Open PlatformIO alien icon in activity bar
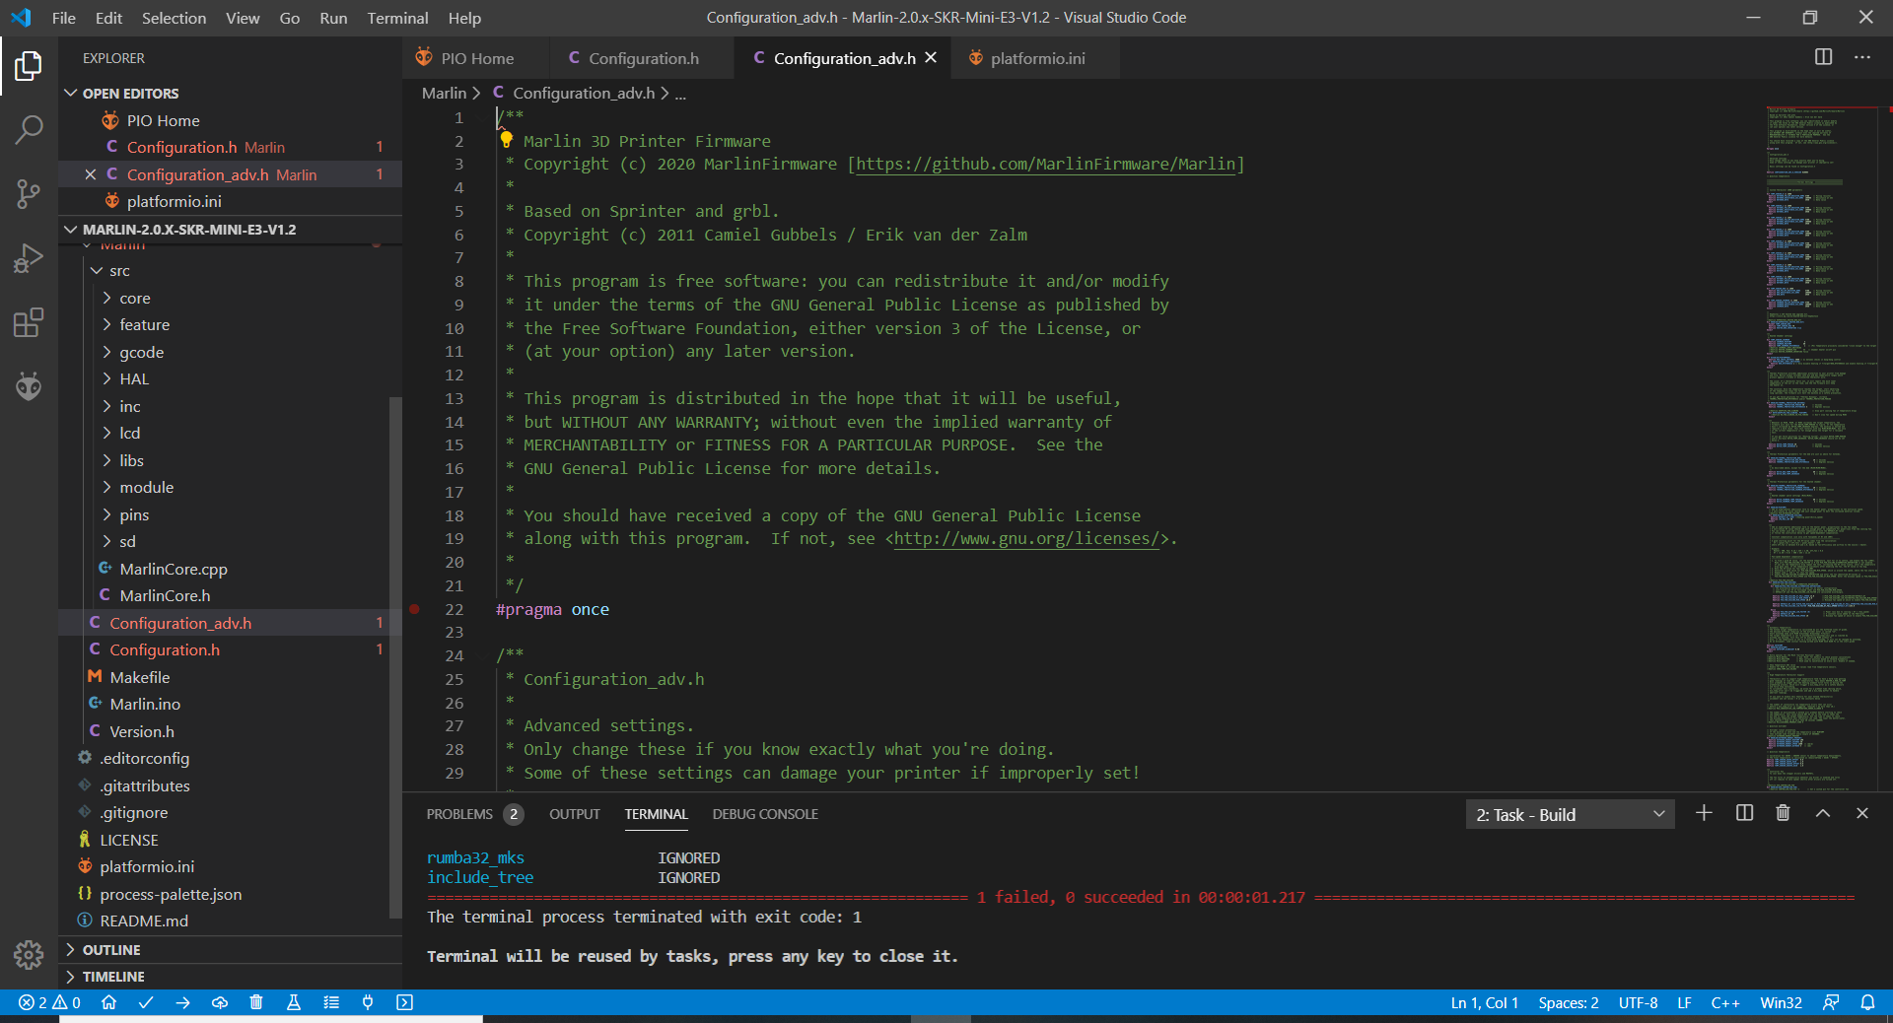This screenshot has width=1893, height=1023. coord(29,386)
